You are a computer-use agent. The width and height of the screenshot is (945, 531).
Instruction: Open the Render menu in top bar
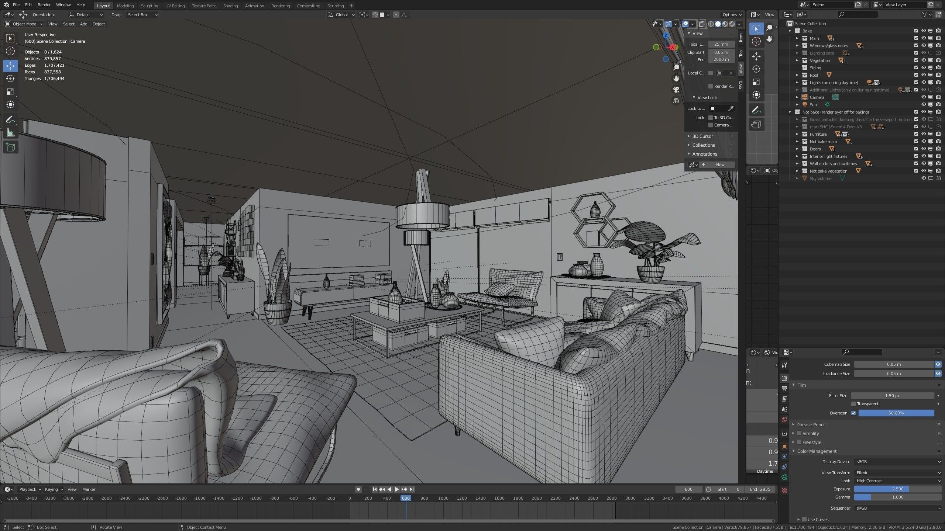44,5
